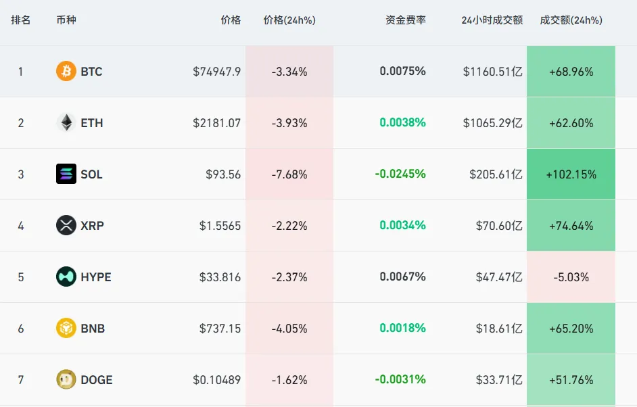Click the HYPE token icon
This screenshot has width=637, height=407.
coord(66,277)
